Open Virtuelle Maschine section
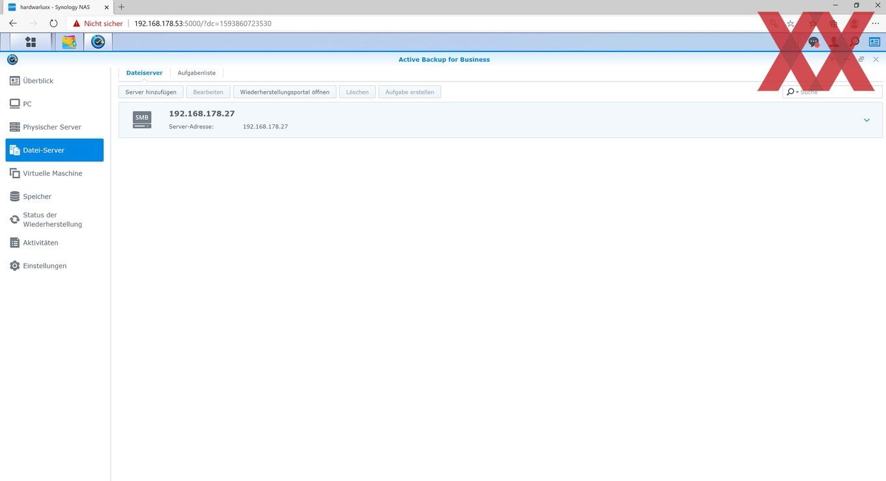This screenshot has height=481, width=886. (55, 173)
